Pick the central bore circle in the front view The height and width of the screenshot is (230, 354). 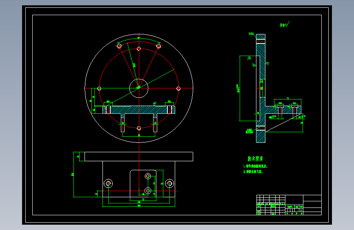[x=139, y=88]
